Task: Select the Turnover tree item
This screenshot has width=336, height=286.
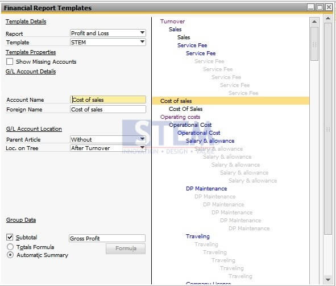Action: click(172, 22)
